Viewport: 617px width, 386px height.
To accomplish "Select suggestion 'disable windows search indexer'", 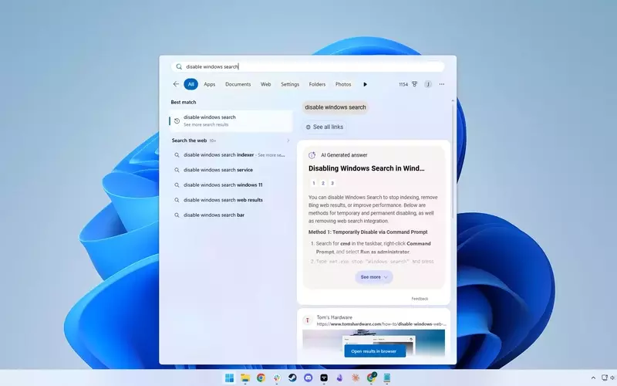I will (231, 155).
